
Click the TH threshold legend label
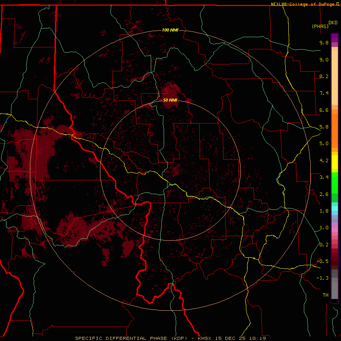pyautogui.click(x=325, y=295)
